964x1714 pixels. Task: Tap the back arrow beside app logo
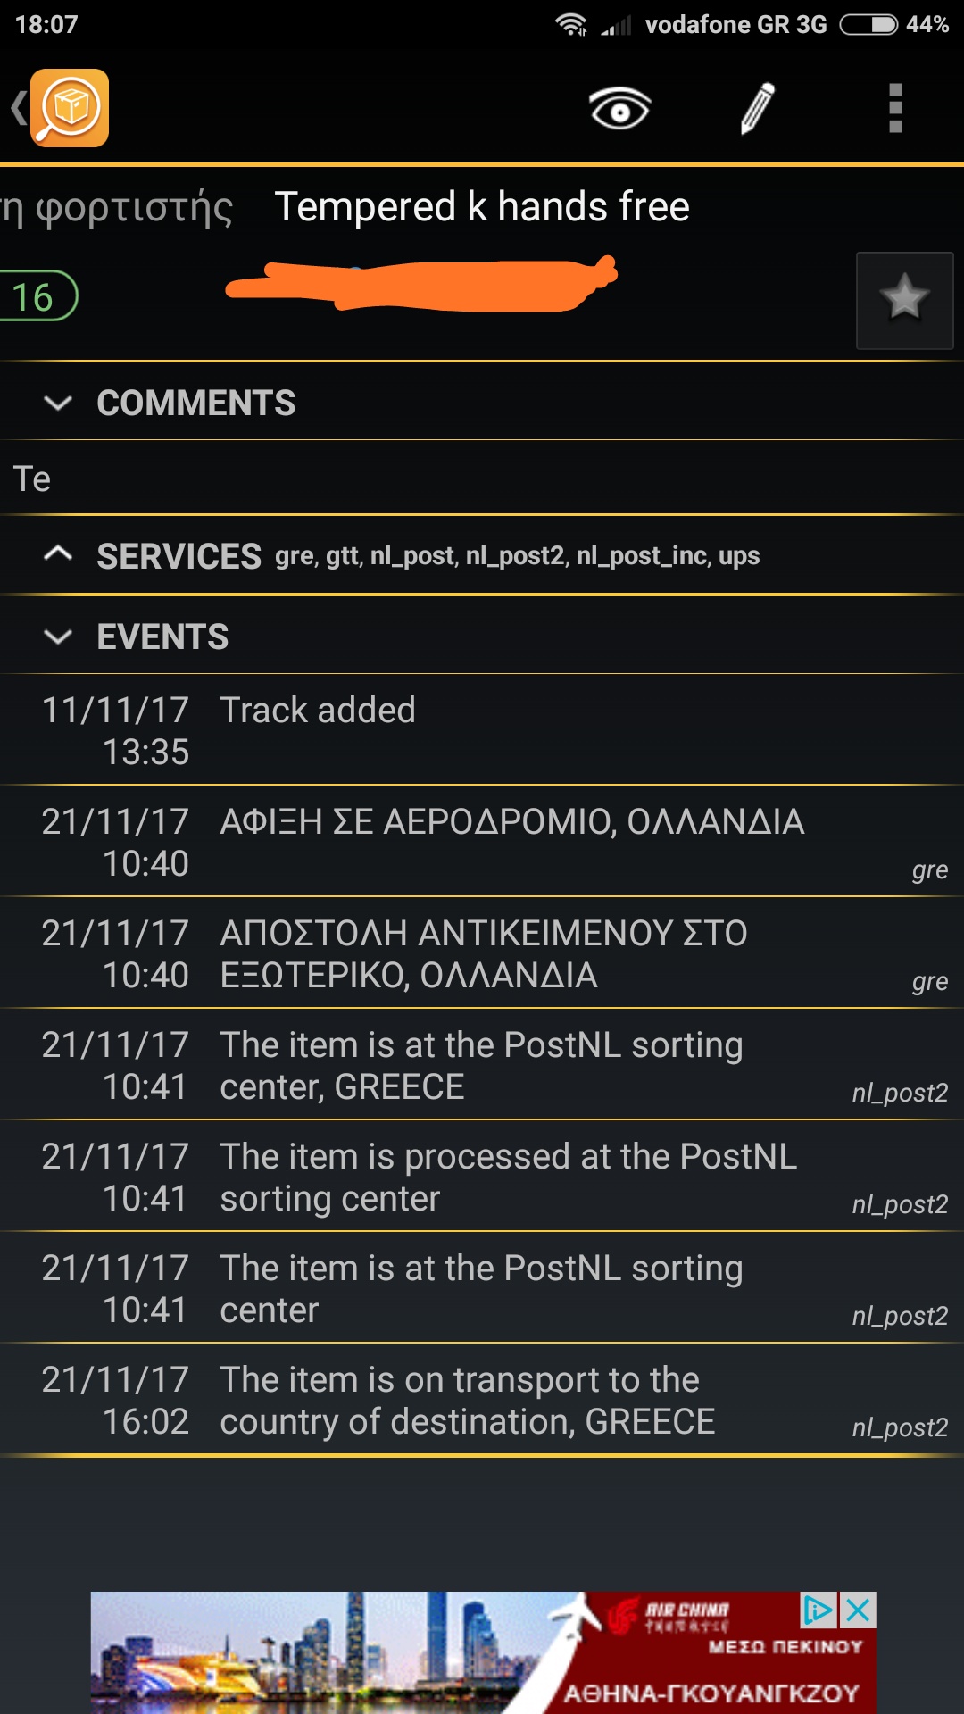tap(17, 108)
